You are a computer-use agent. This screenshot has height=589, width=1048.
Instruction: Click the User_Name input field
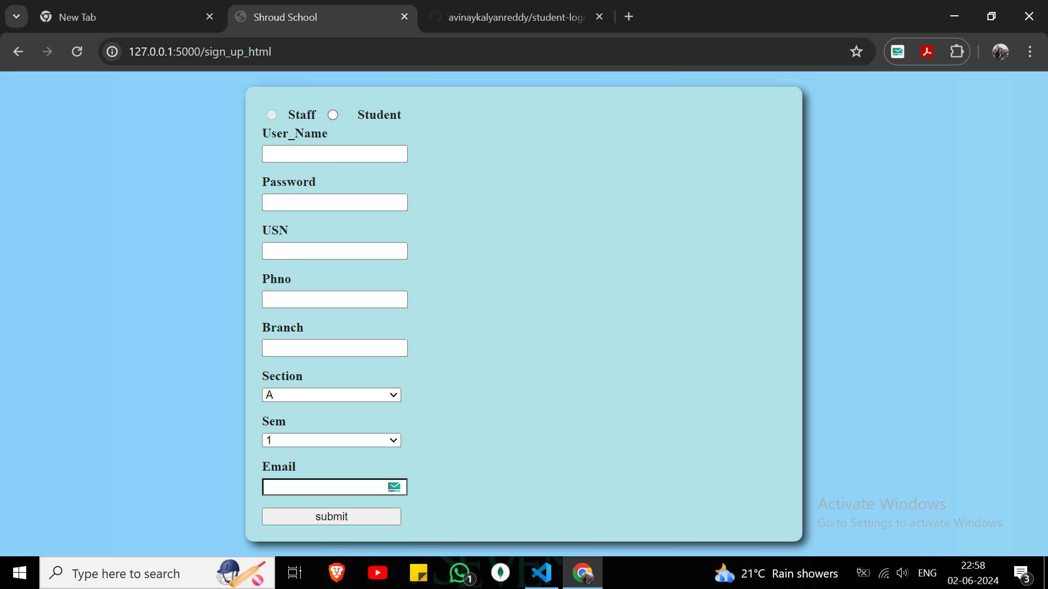(335, 154)
